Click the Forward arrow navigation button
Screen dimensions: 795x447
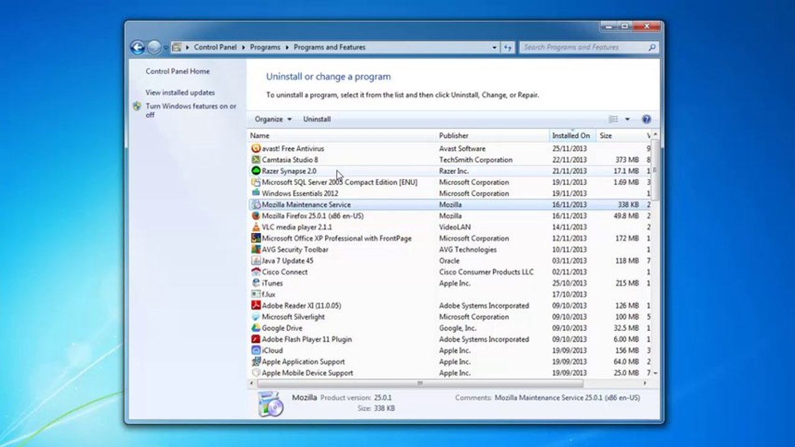click(154, 47)
